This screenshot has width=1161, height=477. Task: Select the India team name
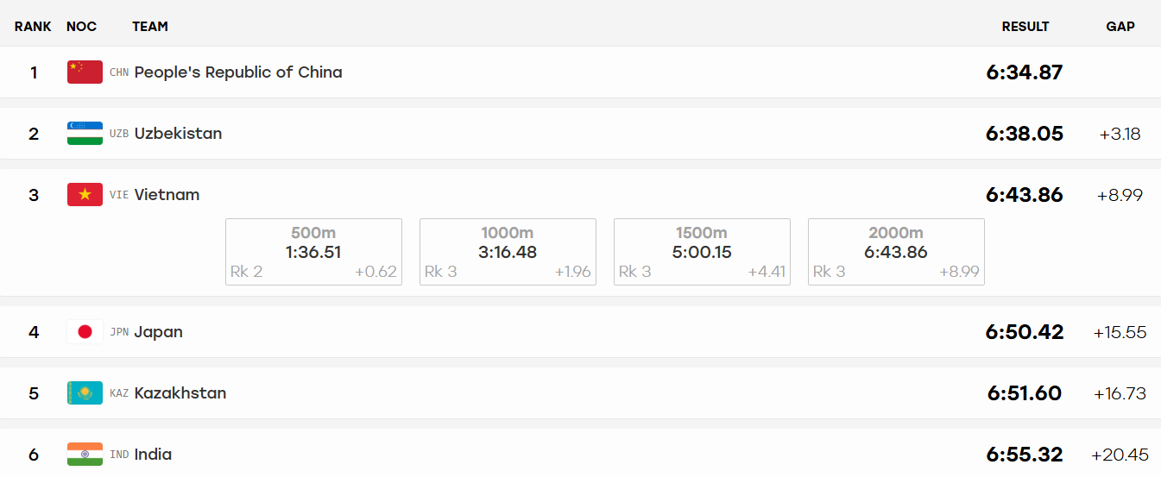tap(153, 455)
